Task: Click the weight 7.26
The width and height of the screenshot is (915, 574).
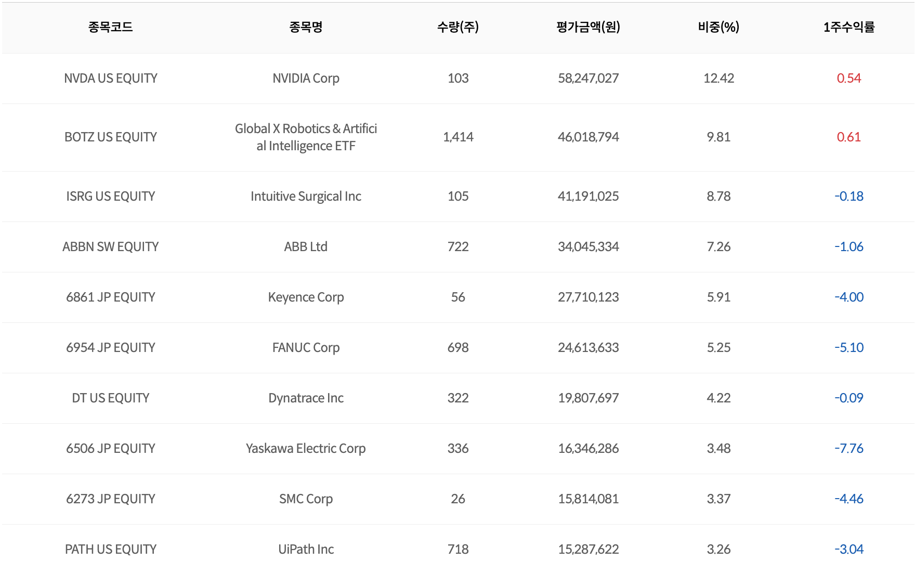Action: [x=718, y=246]
